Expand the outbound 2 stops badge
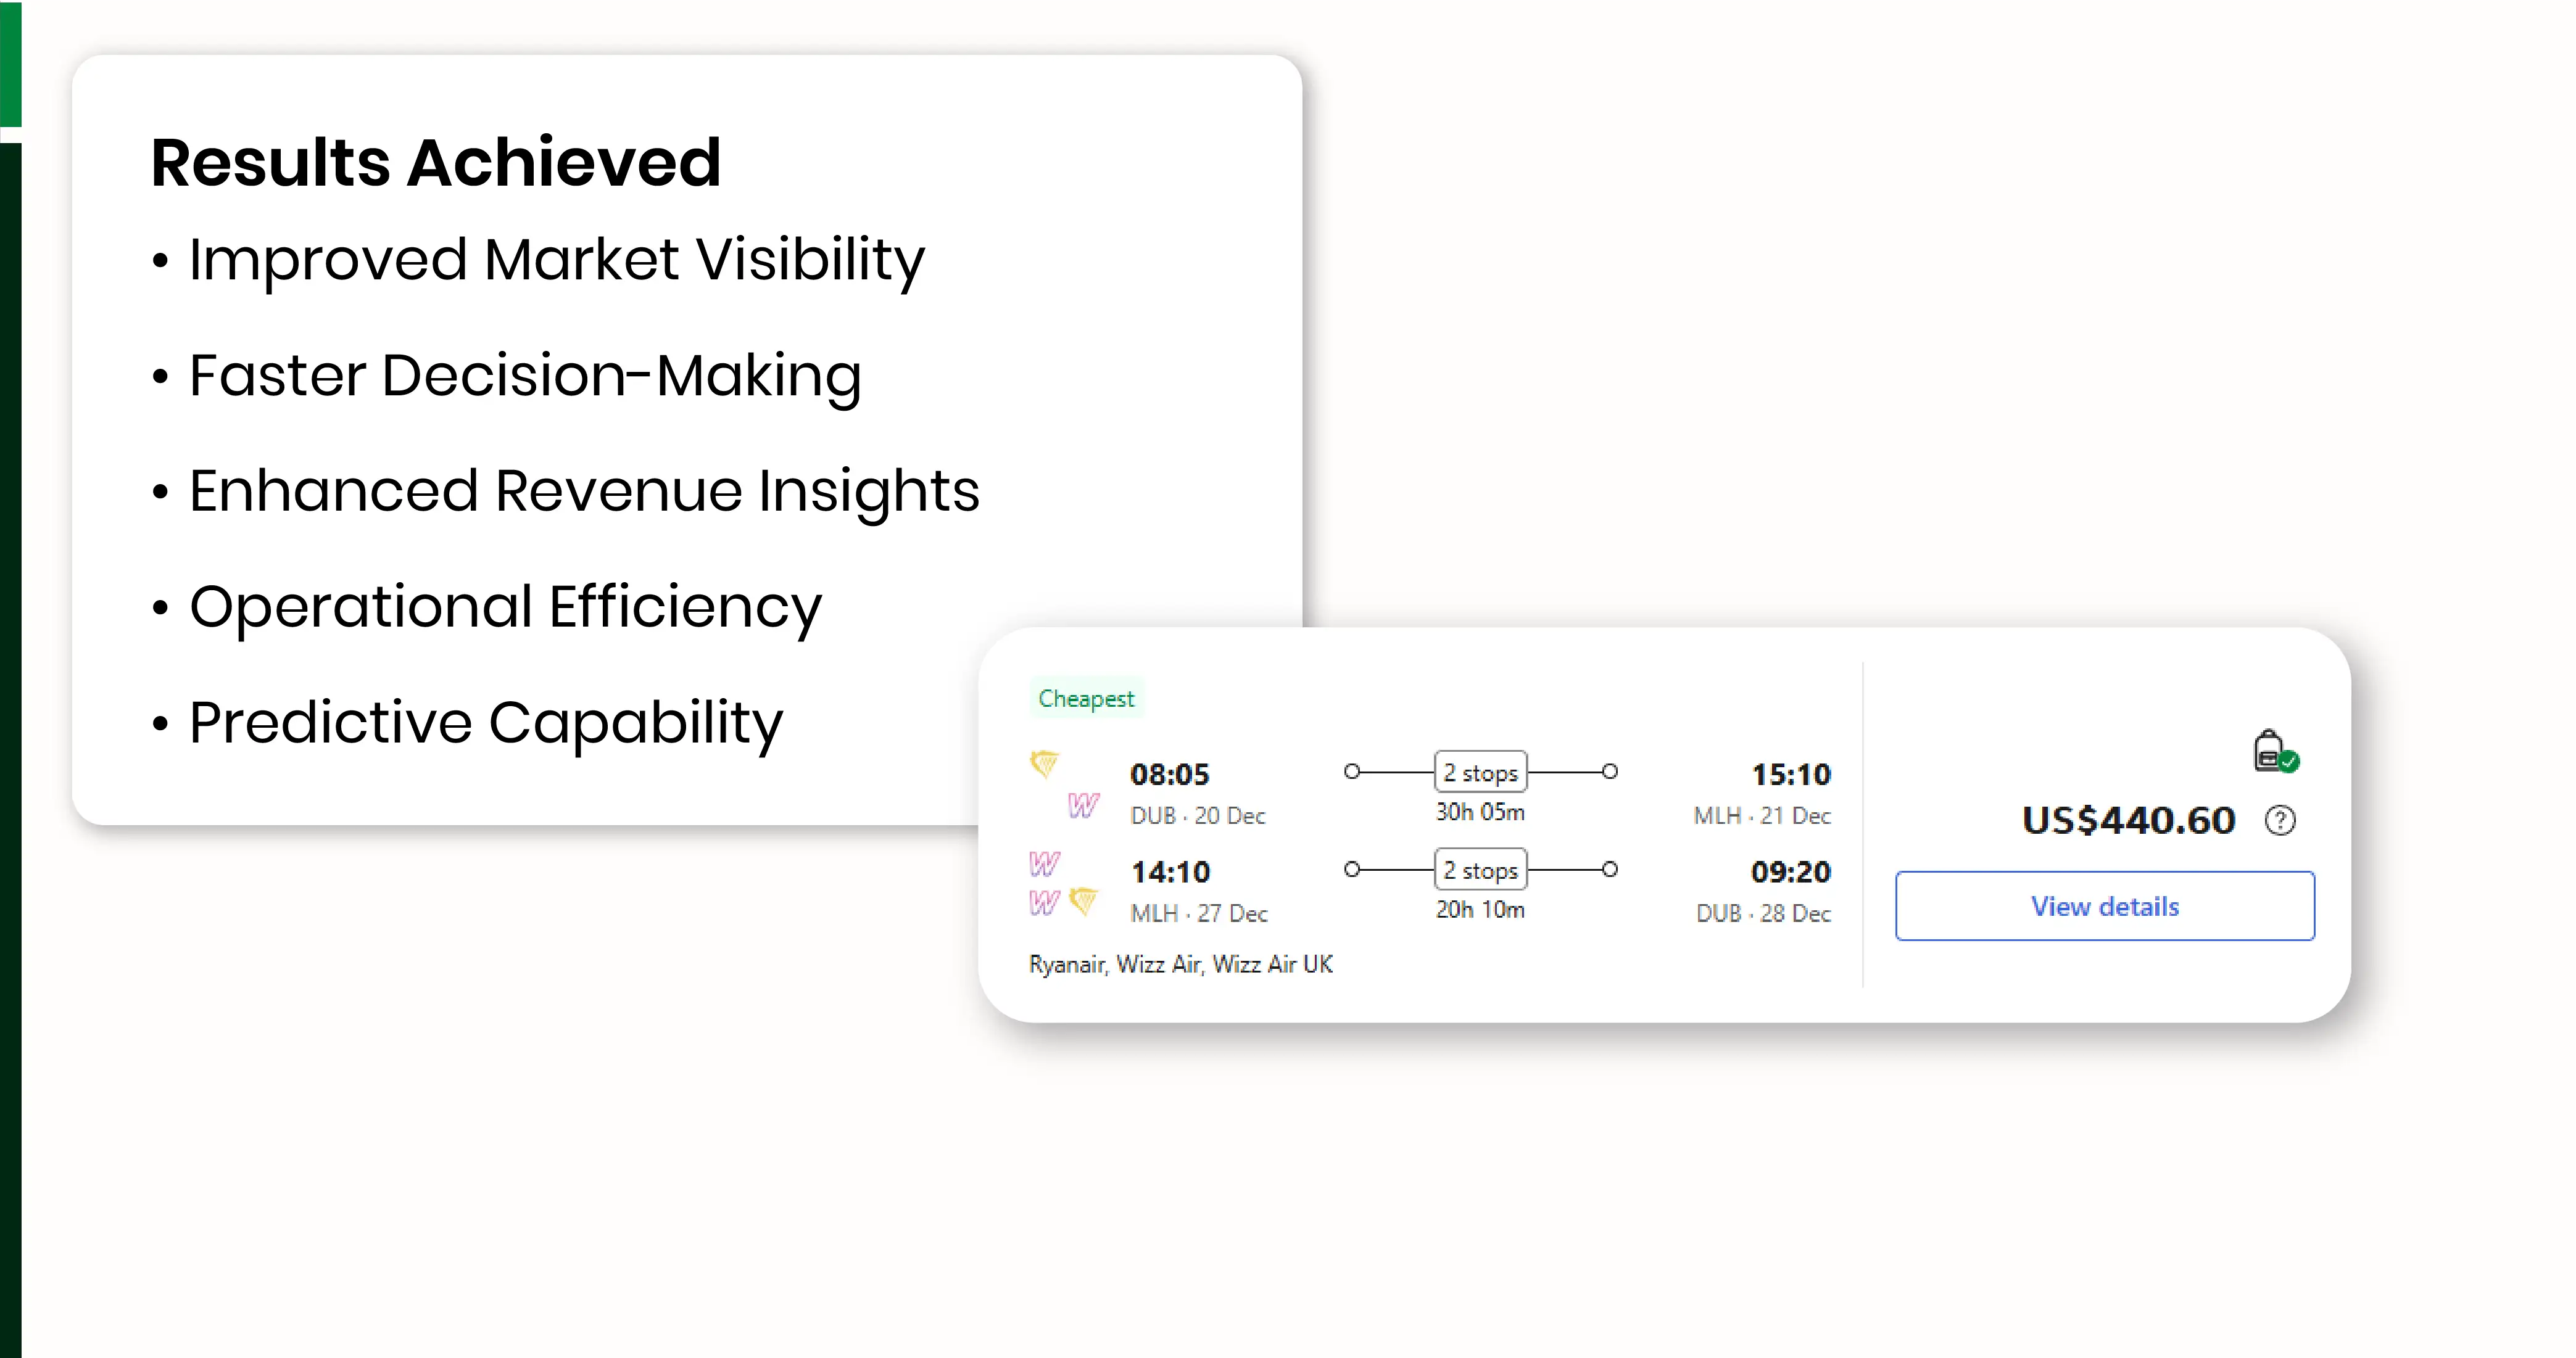The image size is (2576, 1358). click(1480, 772)
